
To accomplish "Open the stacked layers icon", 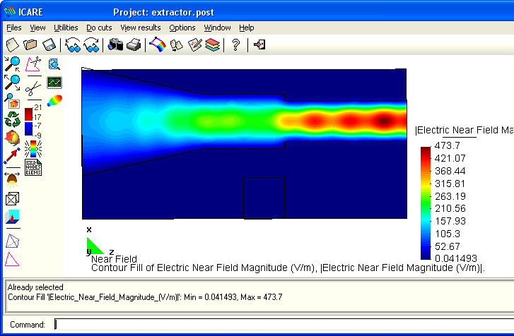I will (x=212, y=45).
